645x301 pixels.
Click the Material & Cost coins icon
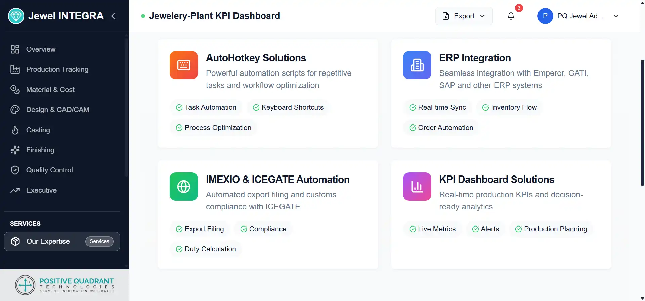15,90
